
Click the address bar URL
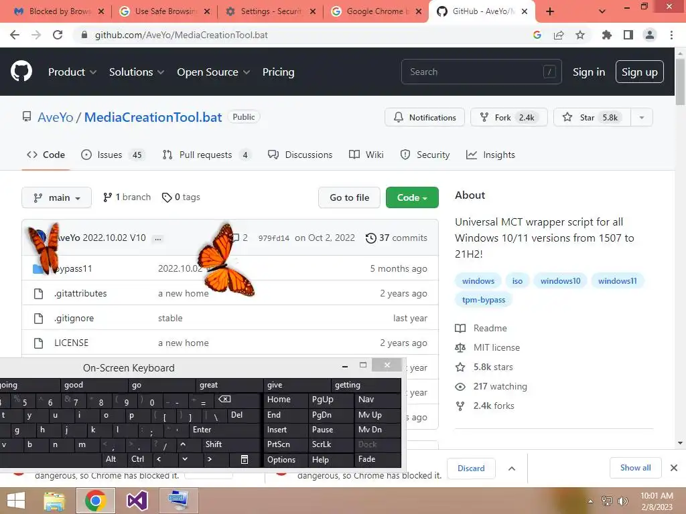[x=181, y=35]
